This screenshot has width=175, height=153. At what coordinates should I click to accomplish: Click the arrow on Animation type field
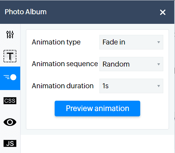tap(159, 42)
